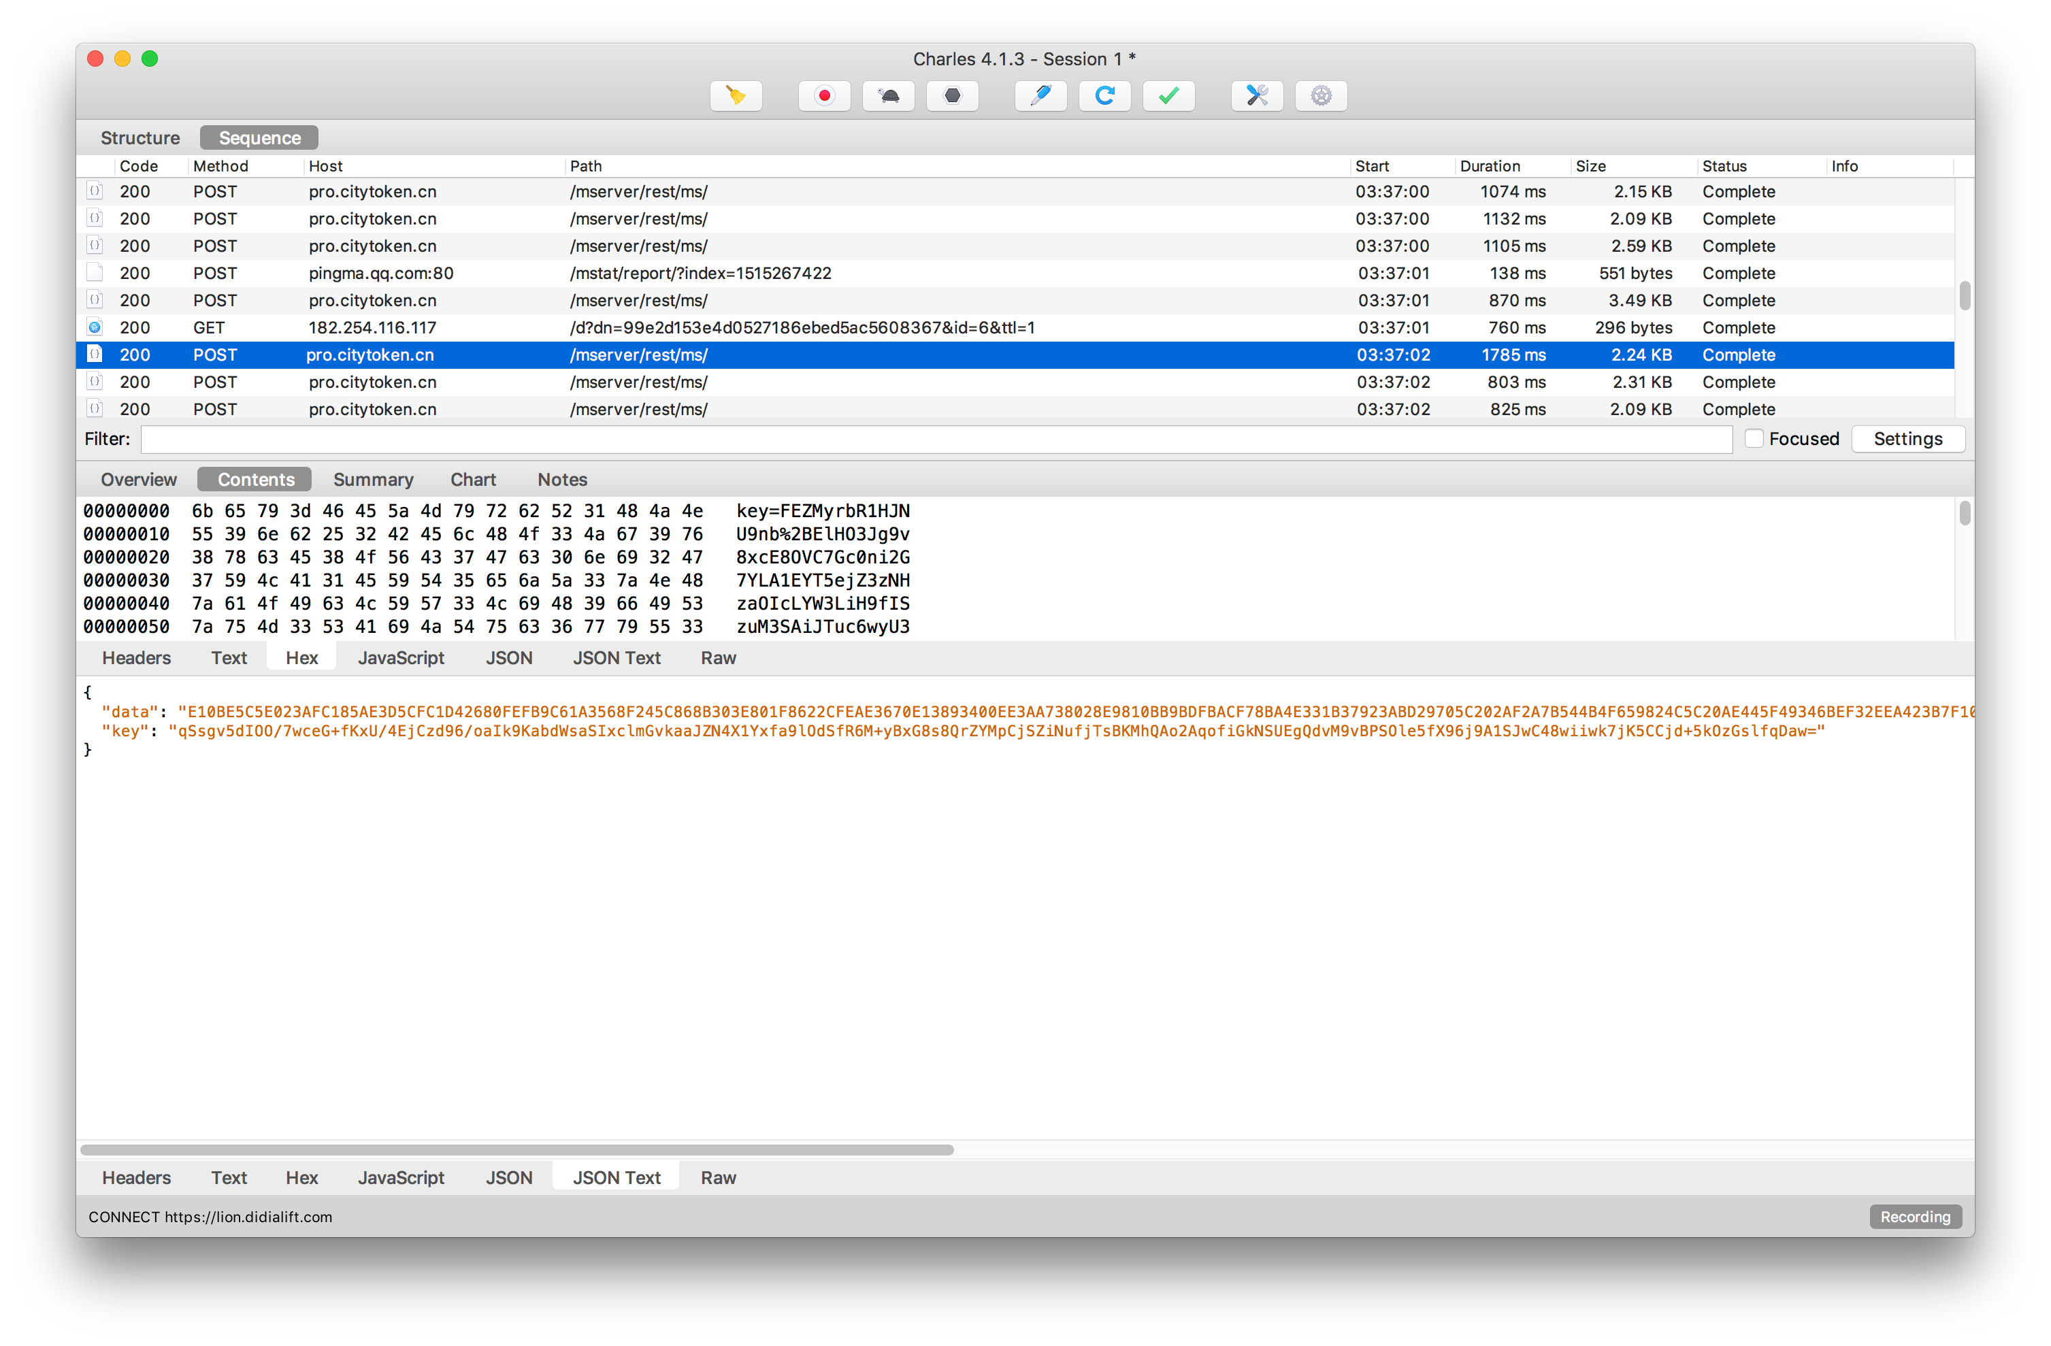Select request pane Raw tab
The image size is (2051, 1346).
(718, 657)
